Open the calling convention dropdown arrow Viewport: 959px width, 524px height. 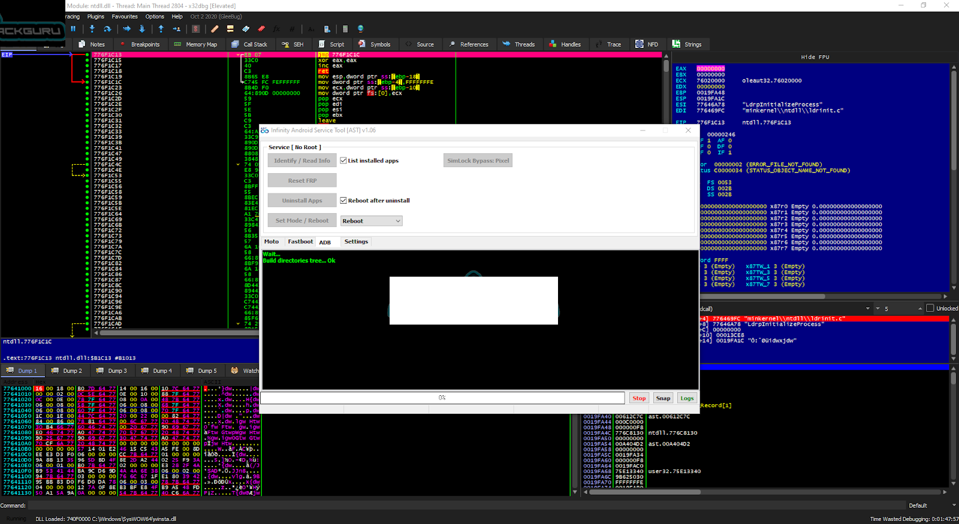pyautogui.click(x=867, y=308)
